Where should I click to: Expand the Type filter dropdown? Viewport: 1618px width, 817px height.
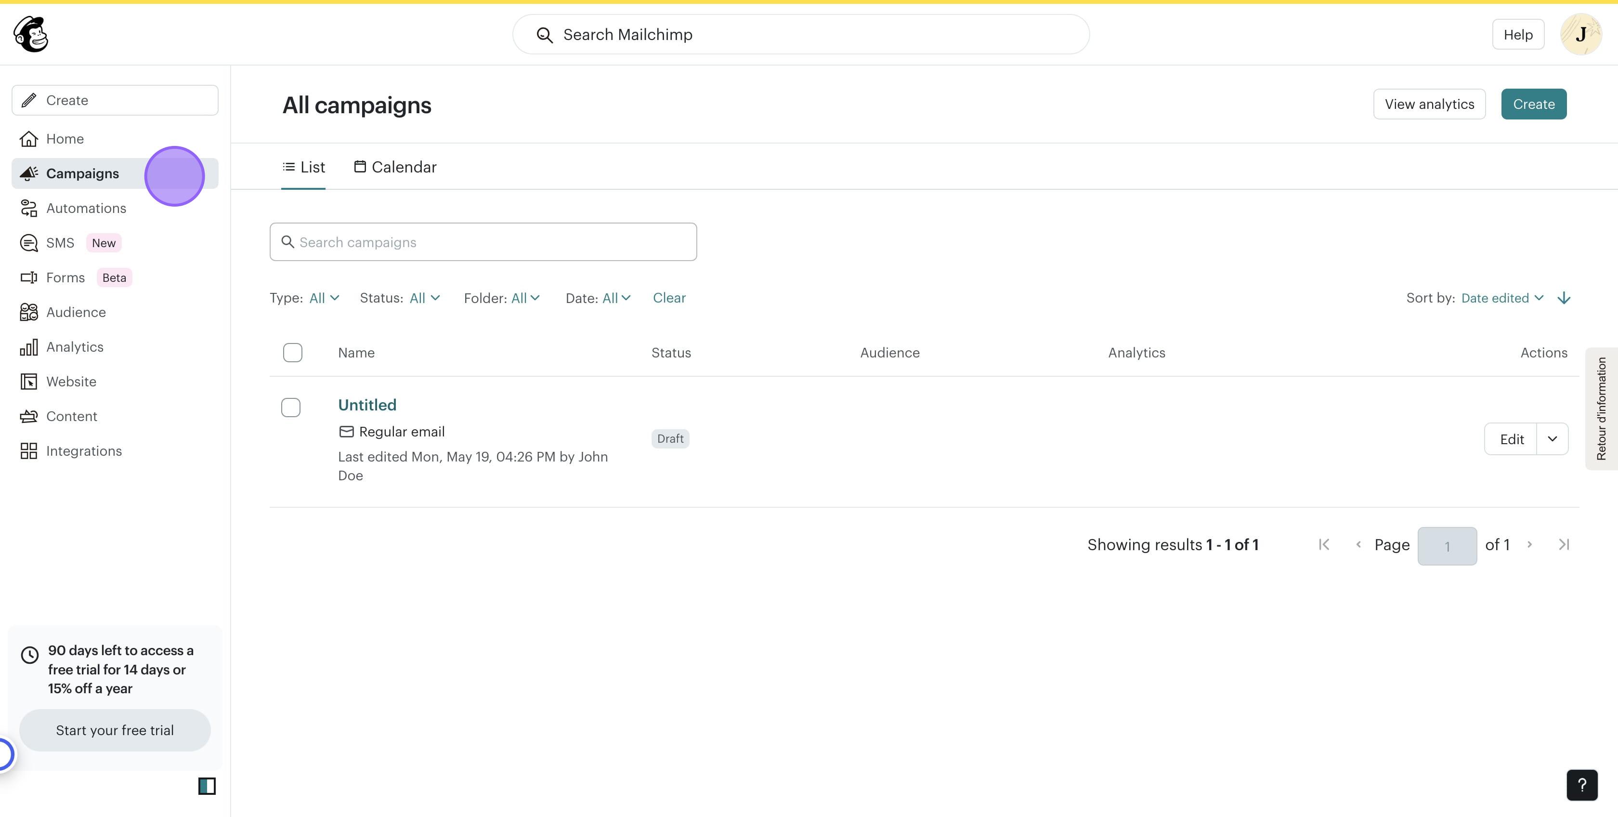click(324, 298)
